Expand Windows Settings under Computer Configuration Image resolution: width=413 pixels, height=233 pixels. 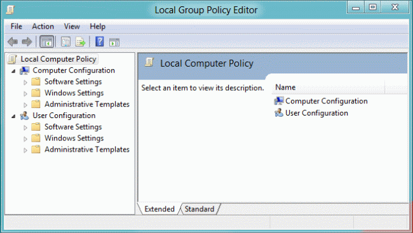click(x=25, y=94)
